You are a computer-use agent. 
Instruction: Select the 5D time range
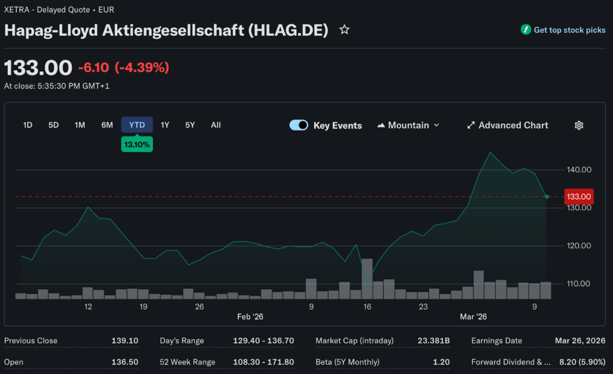point(53,125)
